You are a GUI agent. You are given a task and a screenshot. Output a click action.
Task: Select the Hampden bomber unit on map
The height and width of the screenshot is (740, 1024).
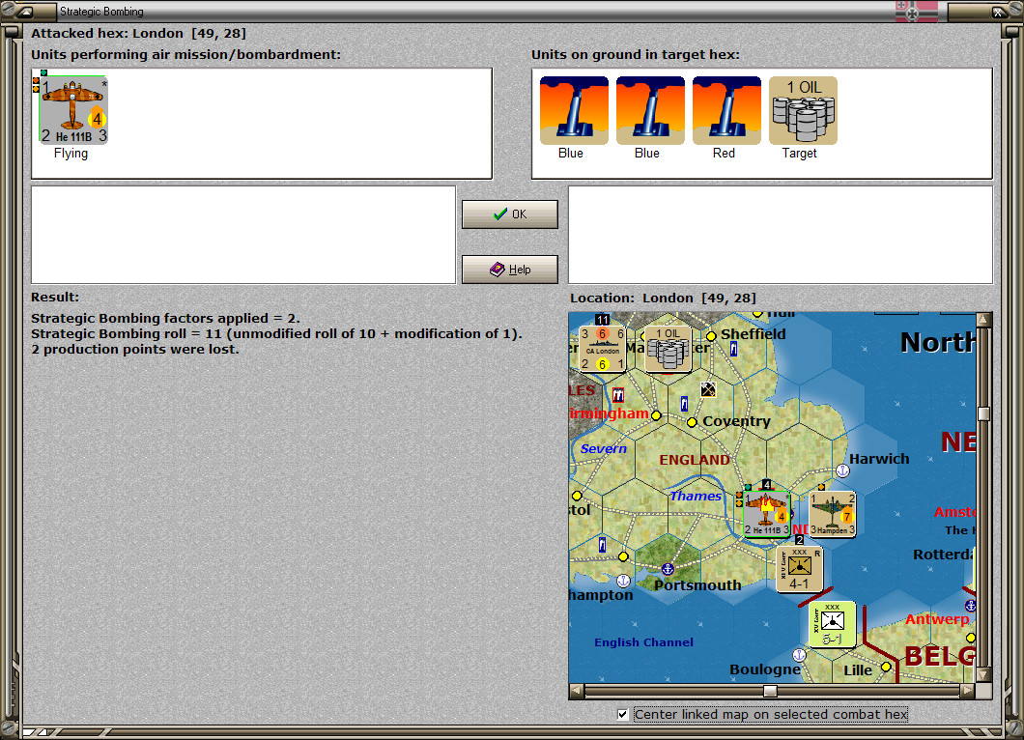click(832, 514)
